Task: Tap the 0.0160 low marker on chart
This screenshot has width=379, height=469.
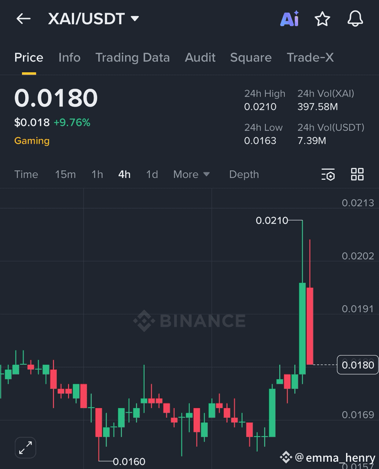Action: pos(129,462)
